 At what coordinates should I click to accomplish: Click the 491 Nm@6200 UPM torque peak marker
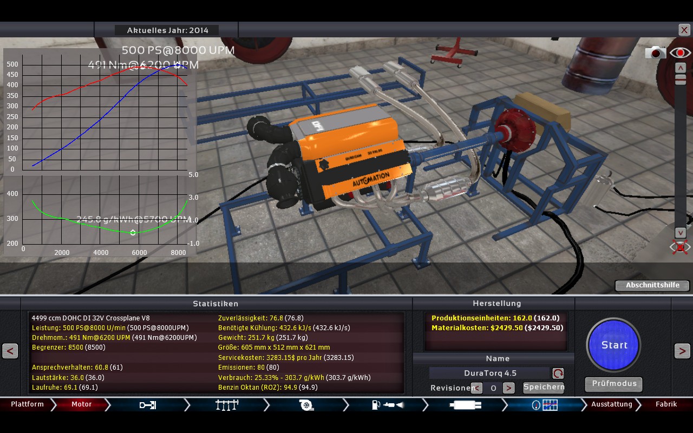pyautogui.click(x=143, y=65)
